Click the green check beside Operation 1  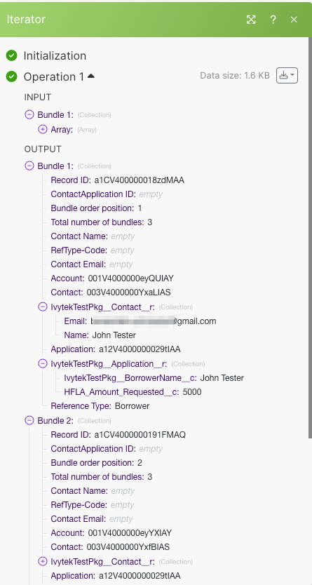tap(11, 76)
